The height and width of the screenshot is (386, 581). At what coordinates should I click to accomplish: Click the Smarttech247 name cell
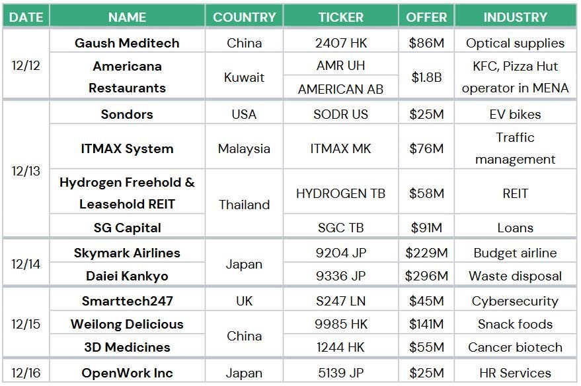(127, 301)
